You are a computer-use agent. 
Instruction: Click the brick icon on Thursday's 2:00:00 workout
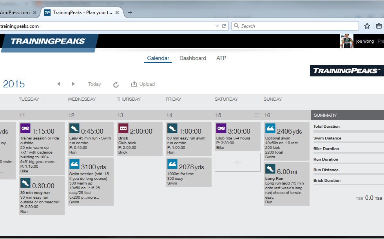pyautogui.click(x=123, y=128)
